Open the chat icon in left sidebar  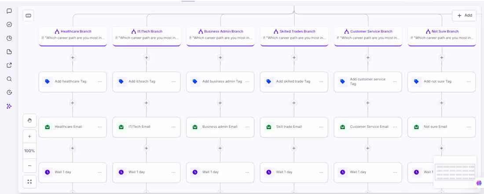(9, 11)
